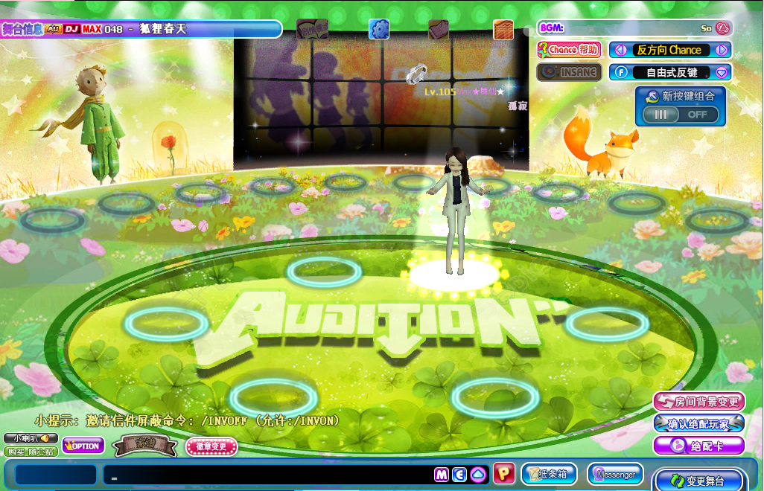This screenshot has height=491, width=764.
Task: Select the dancer character on stage
Action: point(456,212)
